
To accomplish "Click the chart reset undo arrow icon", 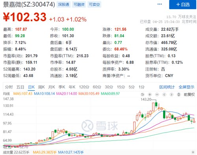I will point(143,94).
